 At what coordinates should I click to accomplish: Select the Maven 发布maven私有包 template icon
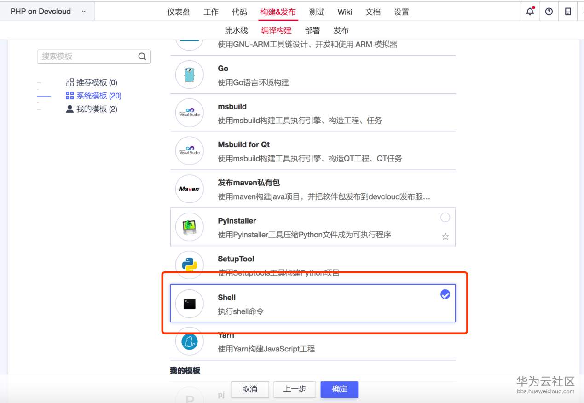pos(189,189)
